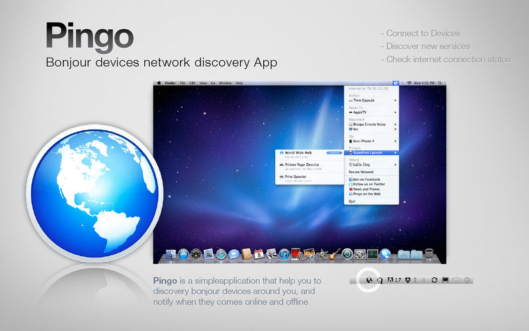Select the World Wide Web service

309,154
